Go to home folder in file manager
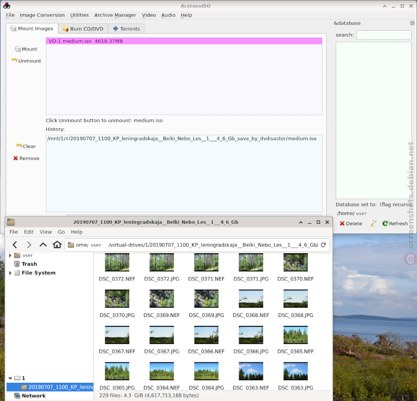The image size is (417, 401). click(x=57, y=245)
